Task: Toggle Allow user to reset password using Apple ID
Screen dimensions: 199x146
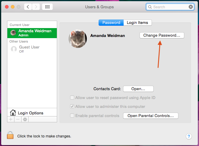Action: [x=72, y=98]
